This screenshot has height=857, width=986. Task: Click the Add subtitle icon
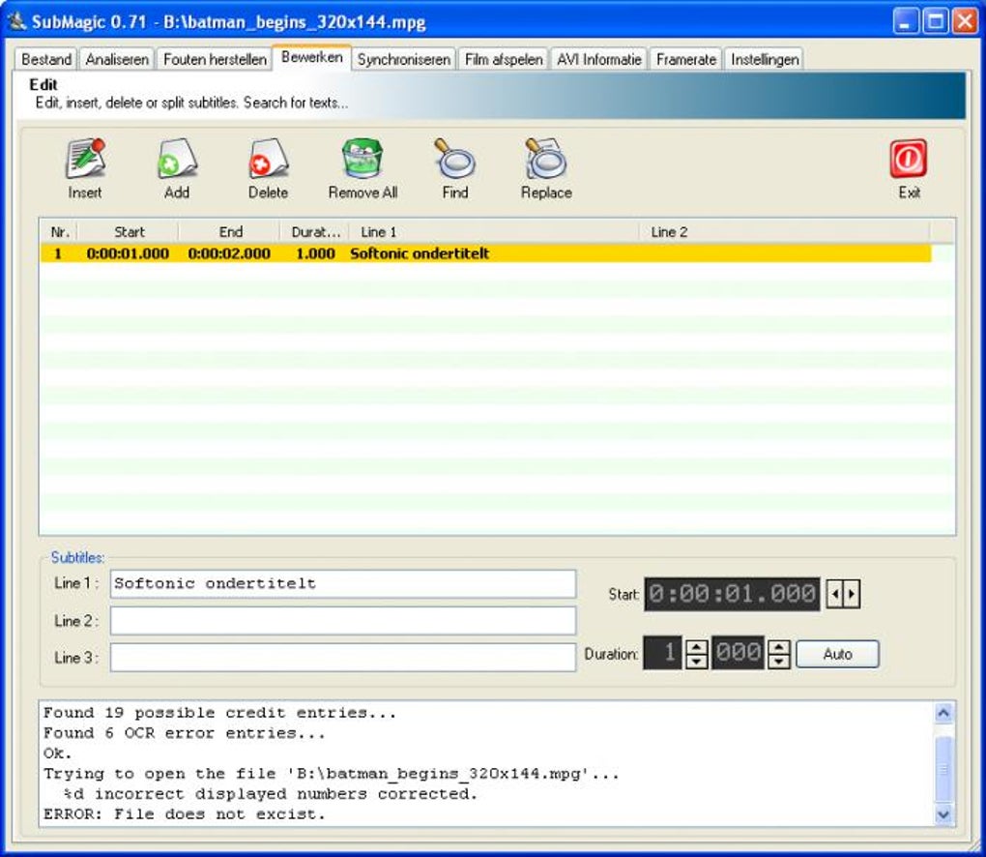click(x=177, y=160)
